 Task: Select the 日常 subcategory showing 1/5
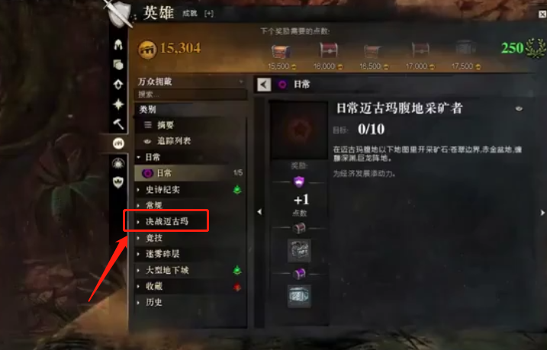pyautogui.click(x=190, y=173)
